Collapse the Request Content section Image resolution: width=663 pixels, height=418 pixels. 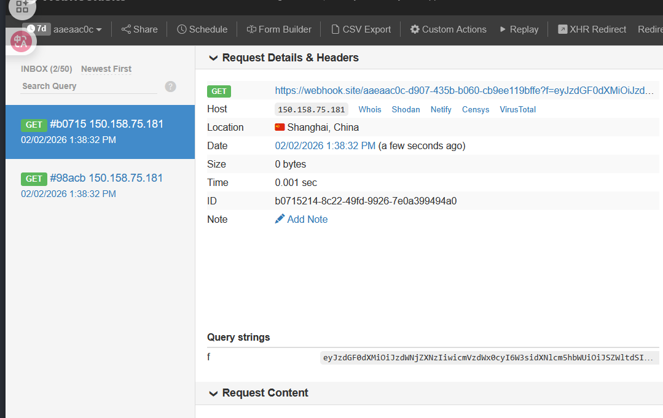213,393
